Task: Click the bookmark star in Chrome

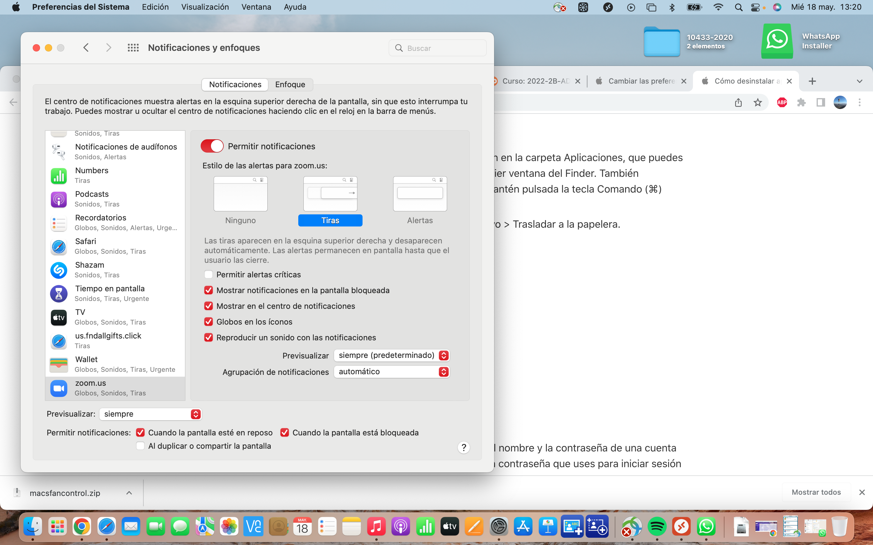Action: [x=758, y=102]
